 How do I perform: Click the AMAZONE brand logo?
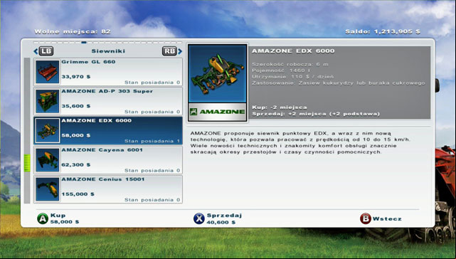pyautogui.click(x=218, y=112)
